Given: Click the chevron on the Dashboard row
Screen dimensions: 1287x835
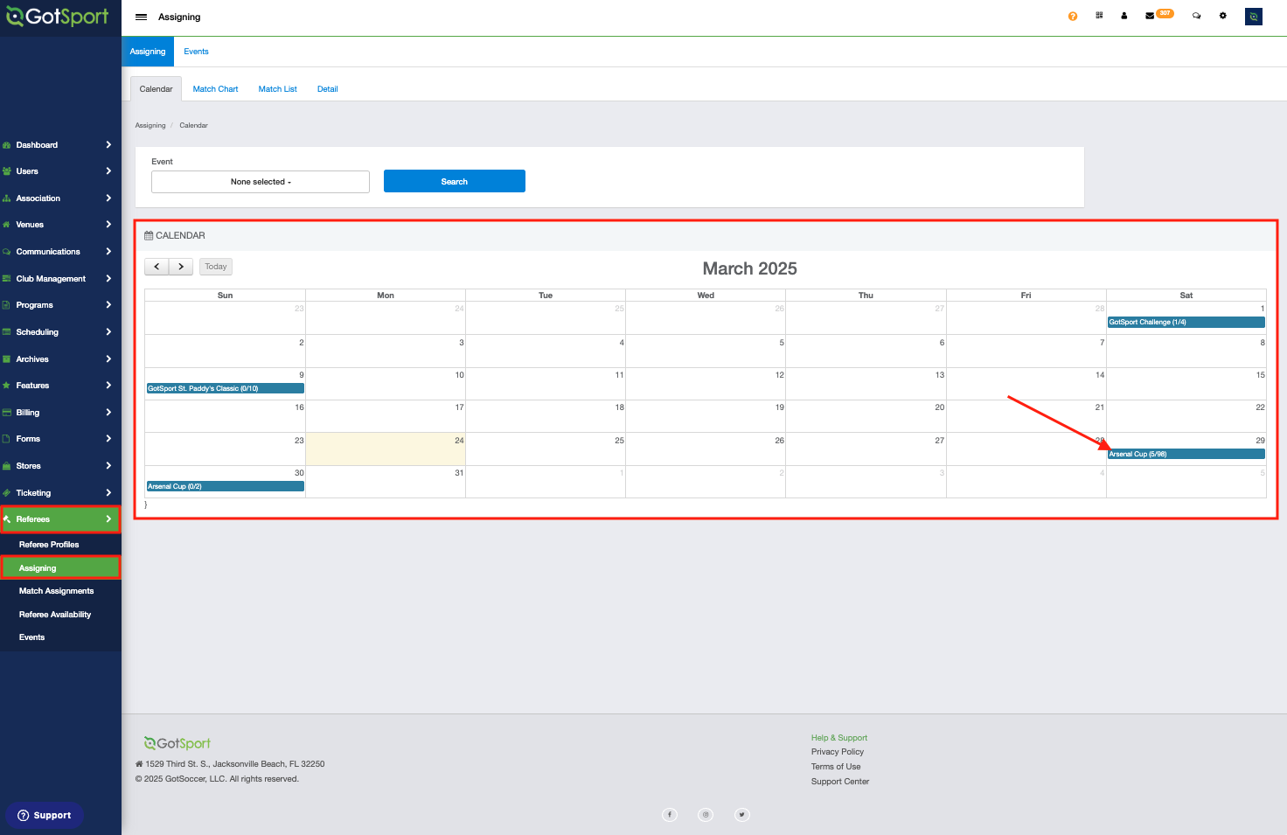Looking at the screenshot, I should pos(108,145).
